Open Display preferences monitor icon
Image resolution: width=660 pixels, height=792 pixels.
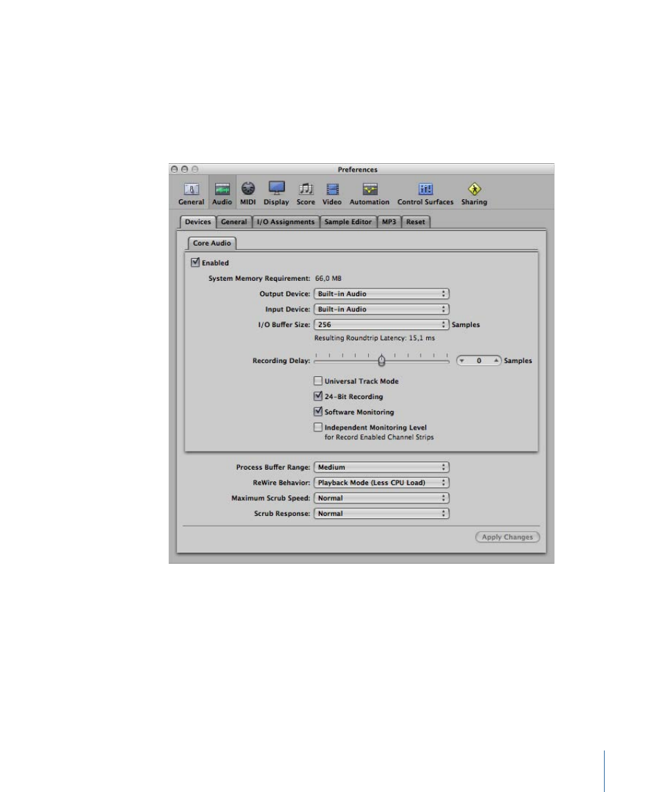click(277, 194)
